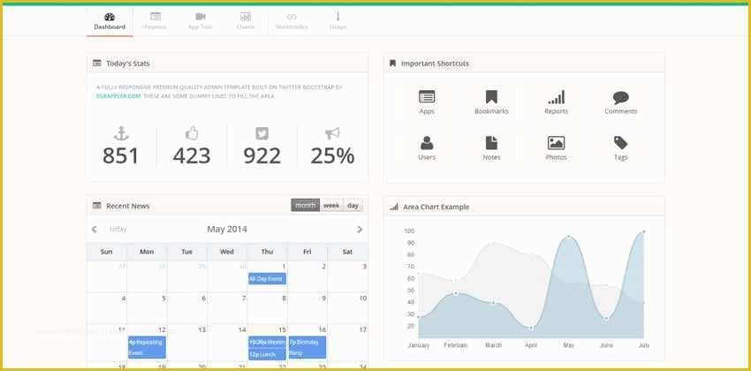Switch to the Charts tab
The height and width of the screenshot is (371, 751).
click(x=246, y=21)
